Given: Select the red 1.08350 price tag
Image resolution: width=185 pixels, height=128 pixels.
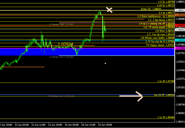Looking at the screenshot, I should tap(180, 25).
